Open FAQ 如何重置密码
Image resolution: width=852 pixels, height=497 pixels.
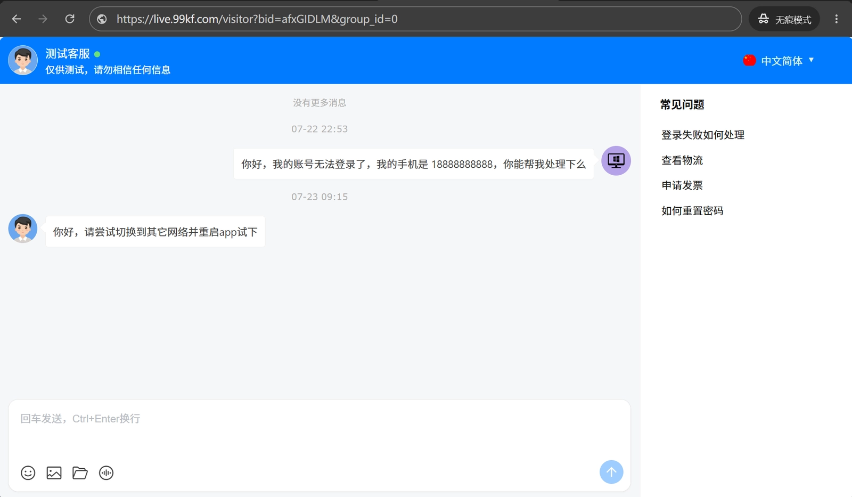[x=692, y=211]
